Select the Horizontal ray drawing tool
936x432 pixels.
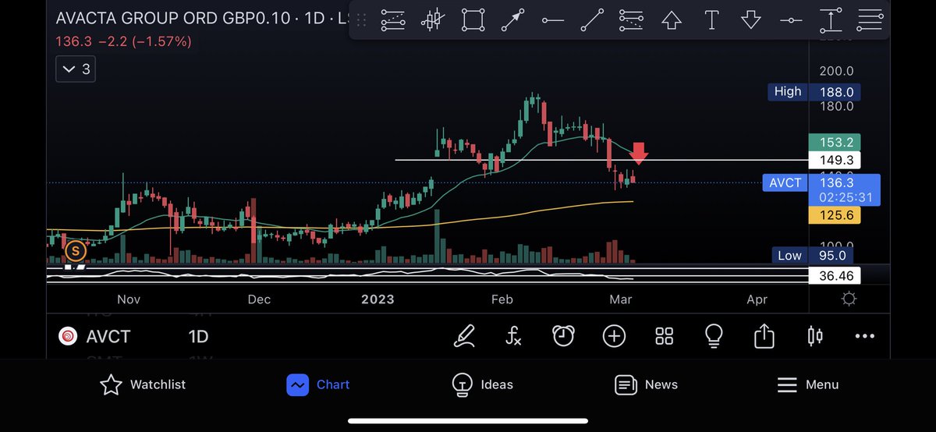click(552, 19)
